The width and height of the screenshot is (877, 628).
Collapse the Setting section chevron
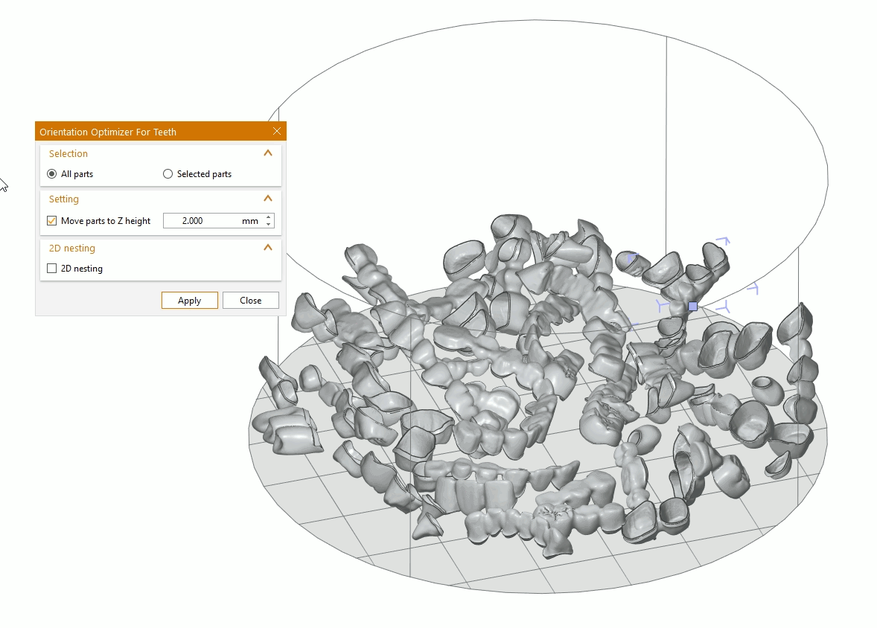pyautogui.click(x=268, y=199)
